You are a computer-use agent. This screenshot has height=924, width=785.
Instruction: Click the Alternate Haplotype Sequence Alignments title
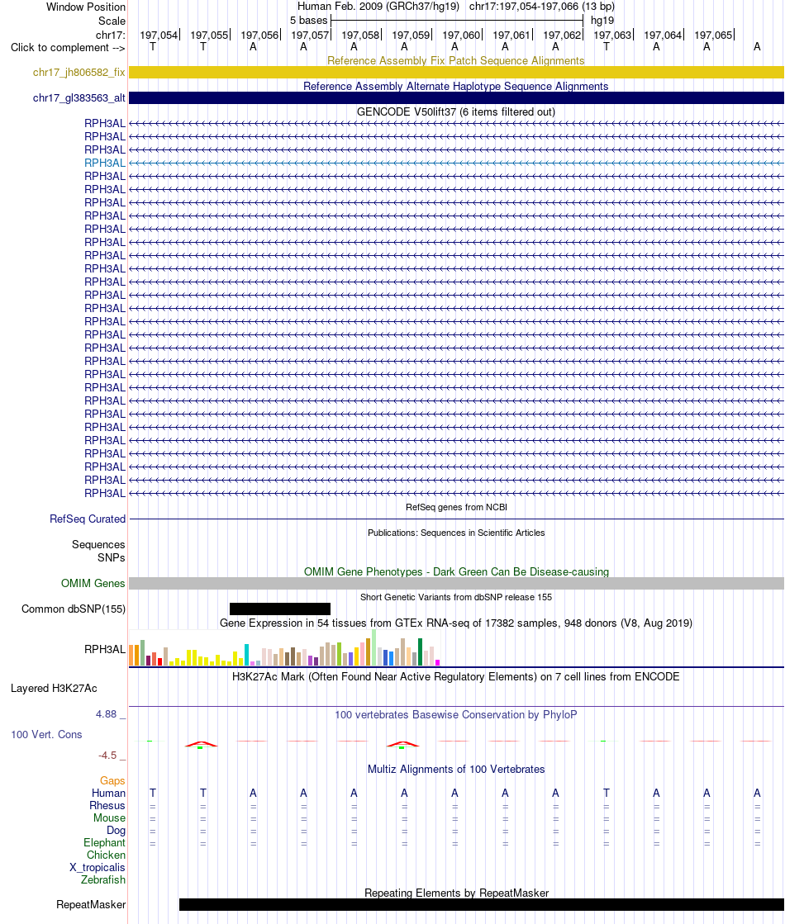[x=456, y=86]
